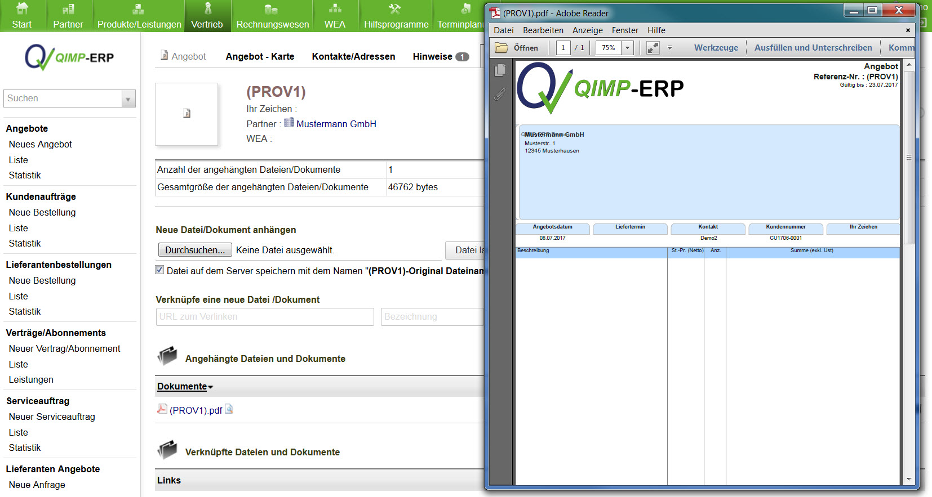Image resolution: width=932 pixels, height=497 pixels.
Task: Open the (PROV1).pdf document link
Action: coord(196,410)
